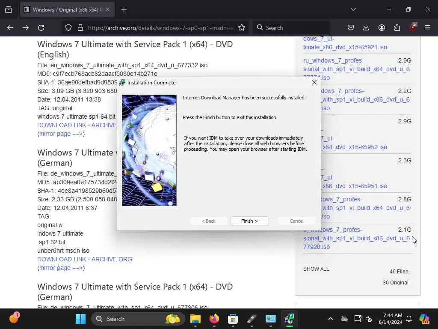Image resolution: width=438 pixels, height=329 pixels.
Task: Click the Firefox forward arrow
Action: 26,28
